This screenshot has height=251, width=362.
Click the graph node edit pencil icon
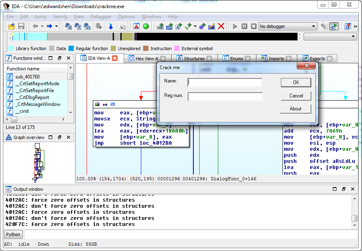coord(105,104)
